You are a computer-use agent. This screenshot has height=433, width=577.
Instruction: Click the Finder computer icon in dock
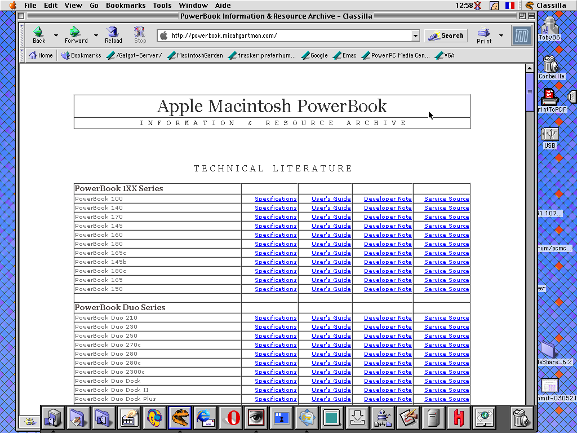tap(53, 418)
